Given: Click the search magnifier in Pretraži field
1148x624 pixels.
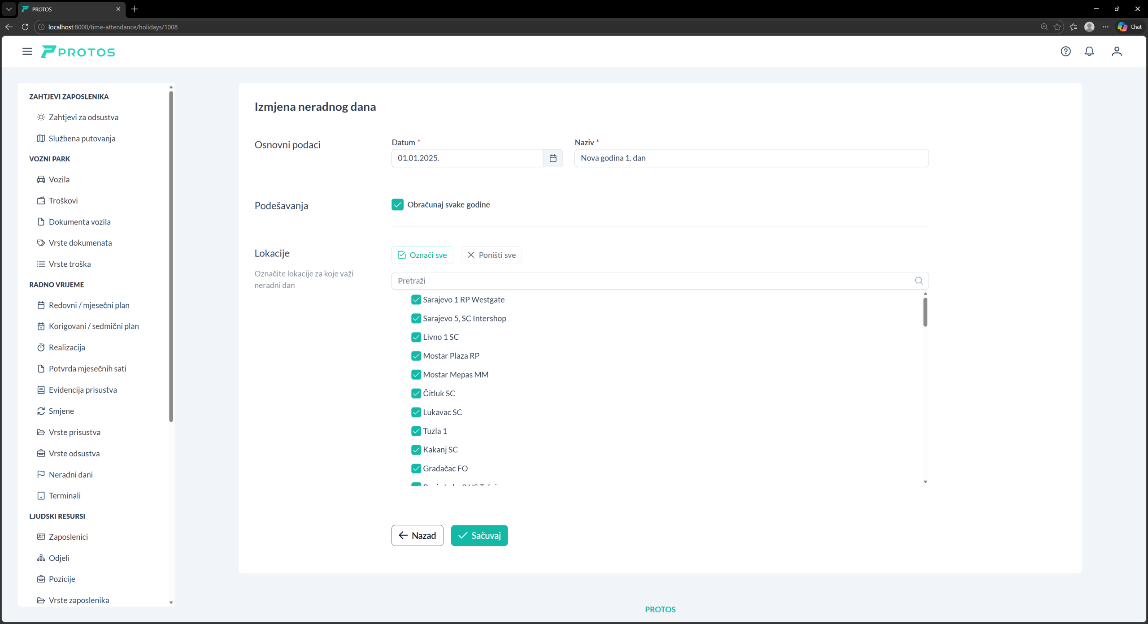Looking at the screenshot, I should [919, 281].
